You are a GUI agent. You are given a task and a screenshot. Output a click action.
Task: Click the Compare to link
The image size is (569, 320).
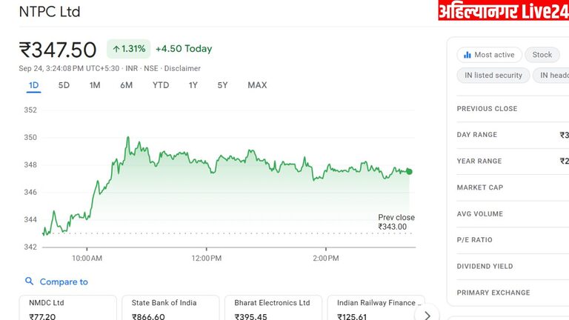pos(64,281)
